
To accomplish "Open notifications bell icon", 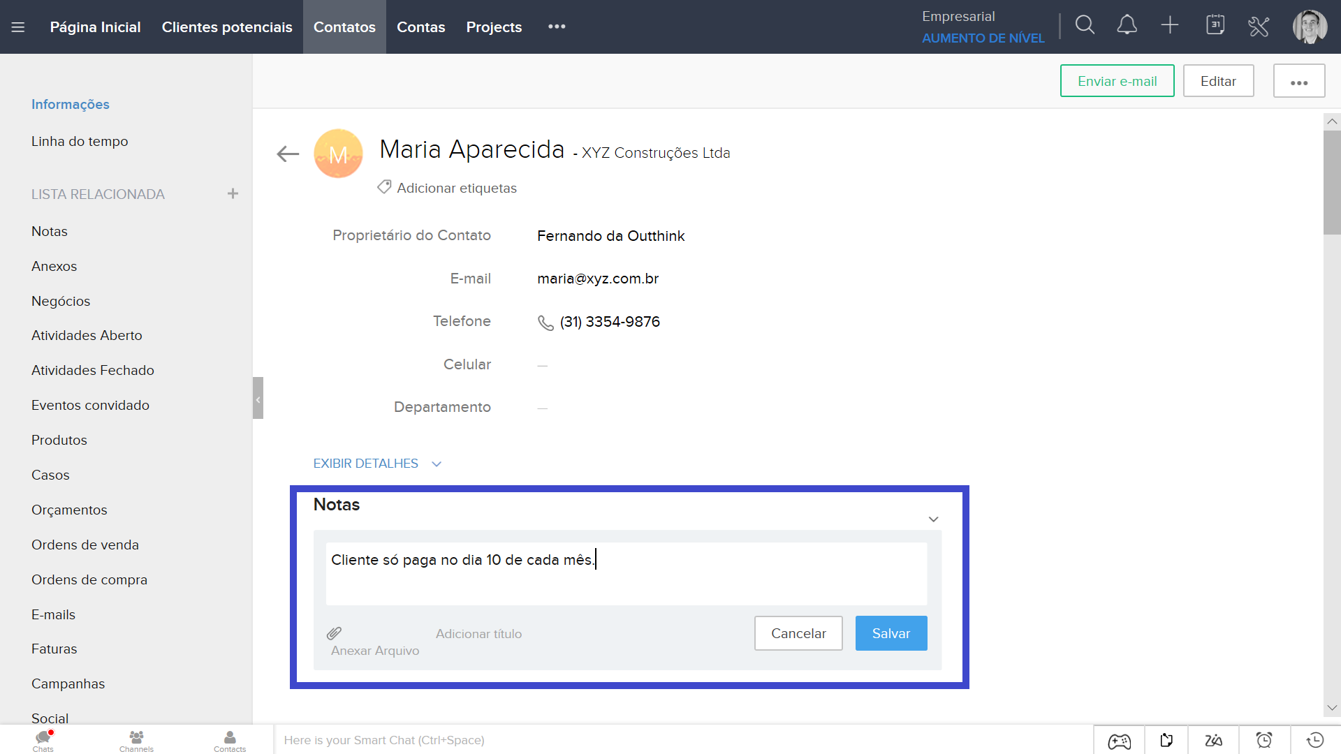I will [1127, 26].
